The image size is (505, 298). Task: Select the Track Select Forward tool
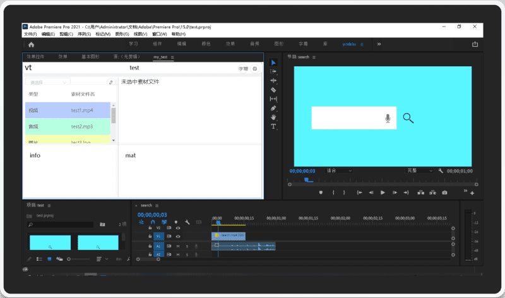pos(273,71)
